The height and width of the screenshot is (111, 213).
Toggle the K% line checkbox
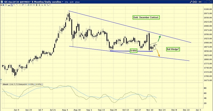42,84
